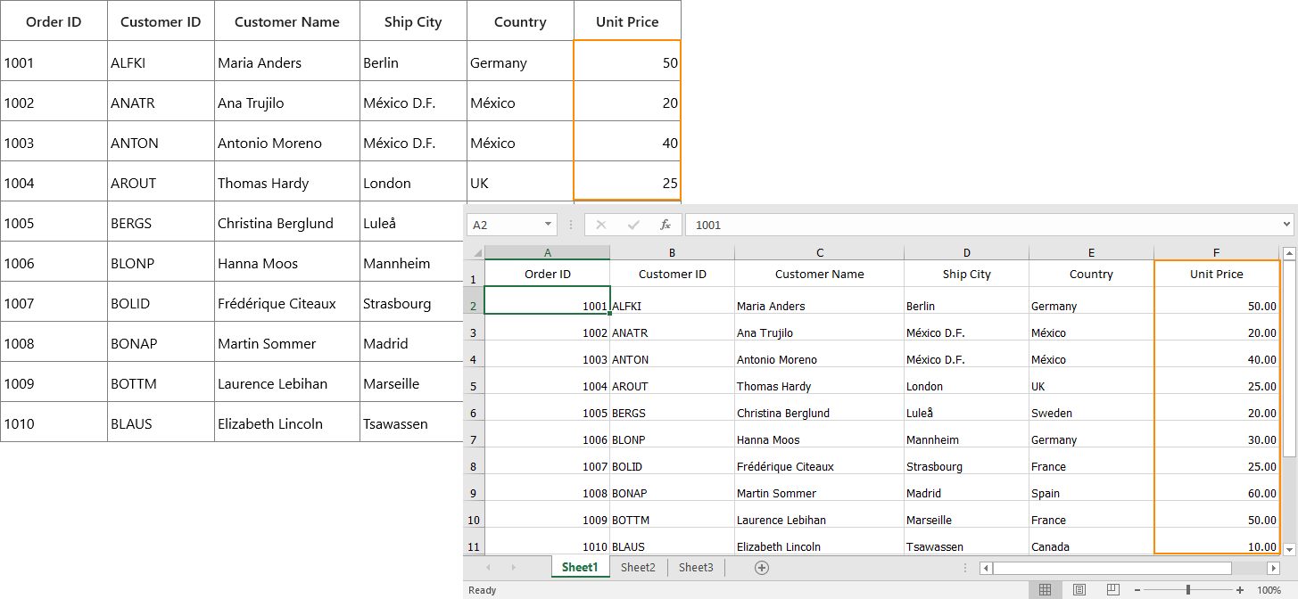Screen dimensions: 1298x599
Task: Select grid Unit Price cell '50'
Action: coord(627,62)
